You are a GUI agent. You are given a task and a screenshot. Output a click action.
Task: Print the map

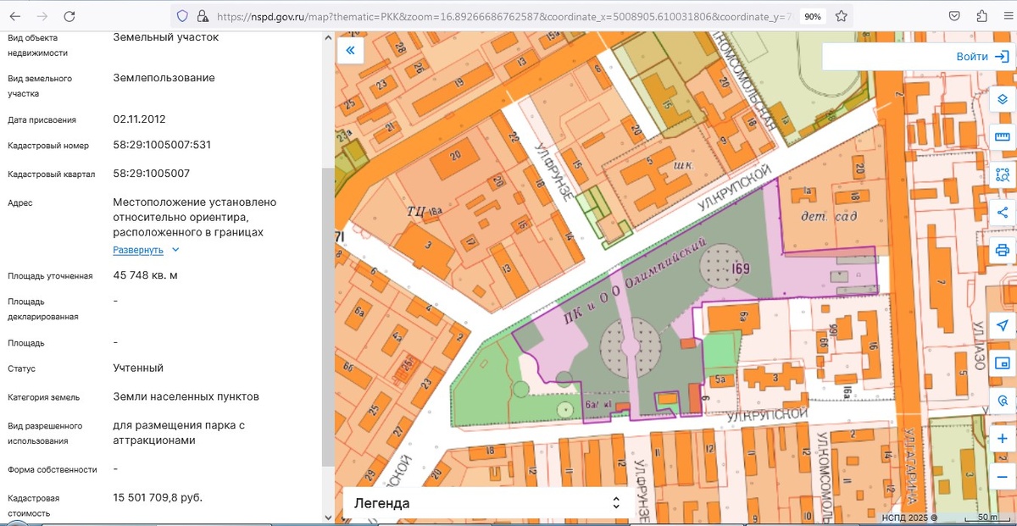(x=1002, y=250)
